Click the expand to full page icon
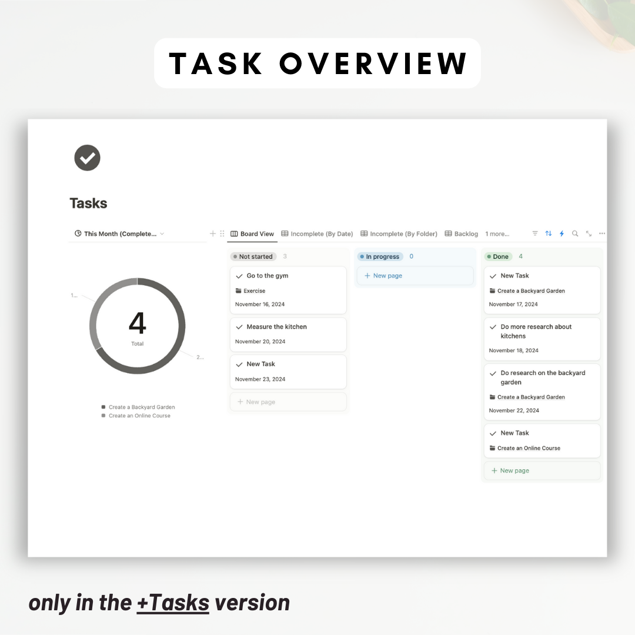The image size is (635, 635). (x=589, y=233)
